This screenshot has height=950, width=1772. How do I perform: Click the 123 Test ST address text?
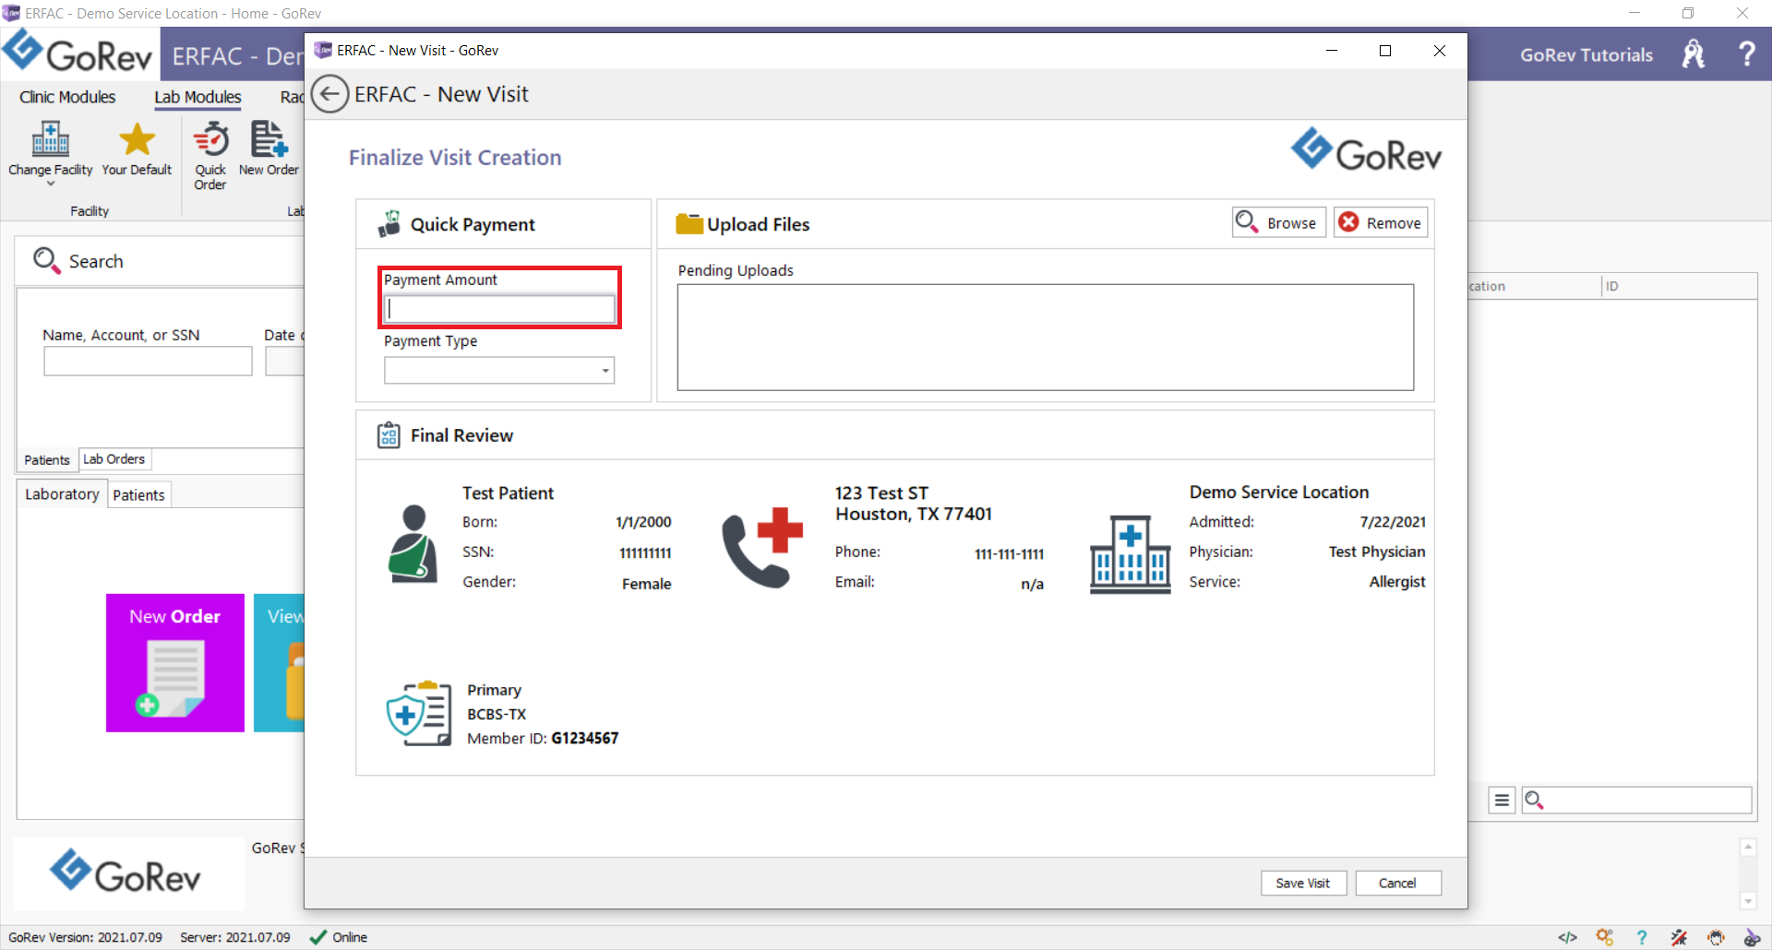881,493
